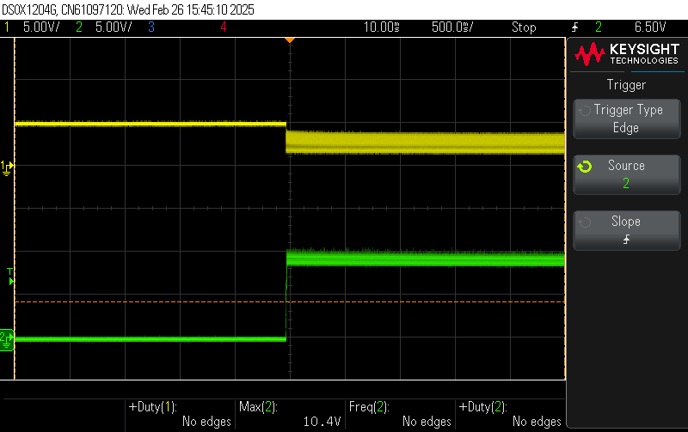Click the DSOX1204G timestamp header text
Viewport: 688px width, 432px height.
tap(128, 9)
